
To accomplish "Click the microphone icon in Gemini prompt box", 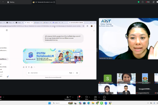I will tap(77, 73).
